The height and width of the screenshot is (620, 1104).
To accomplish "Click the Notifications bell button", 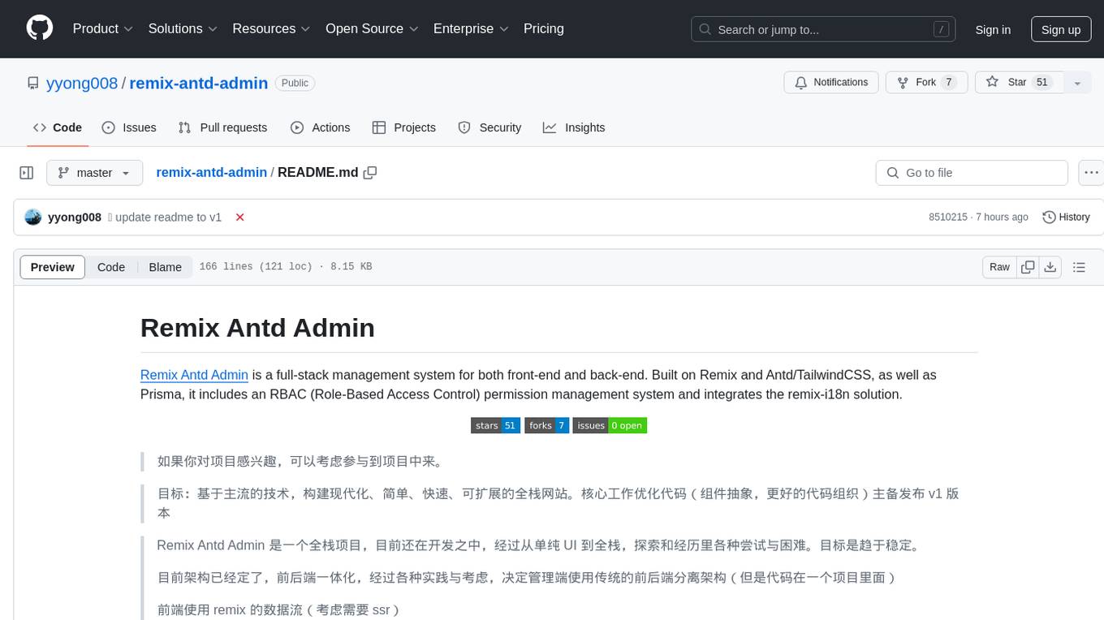I will [831, 82].
